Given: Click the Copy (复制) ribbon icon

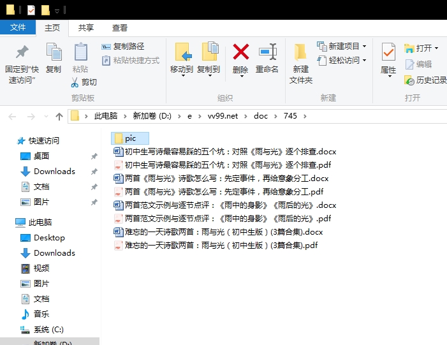Looking at the screenshot, I should click(54, 52).
